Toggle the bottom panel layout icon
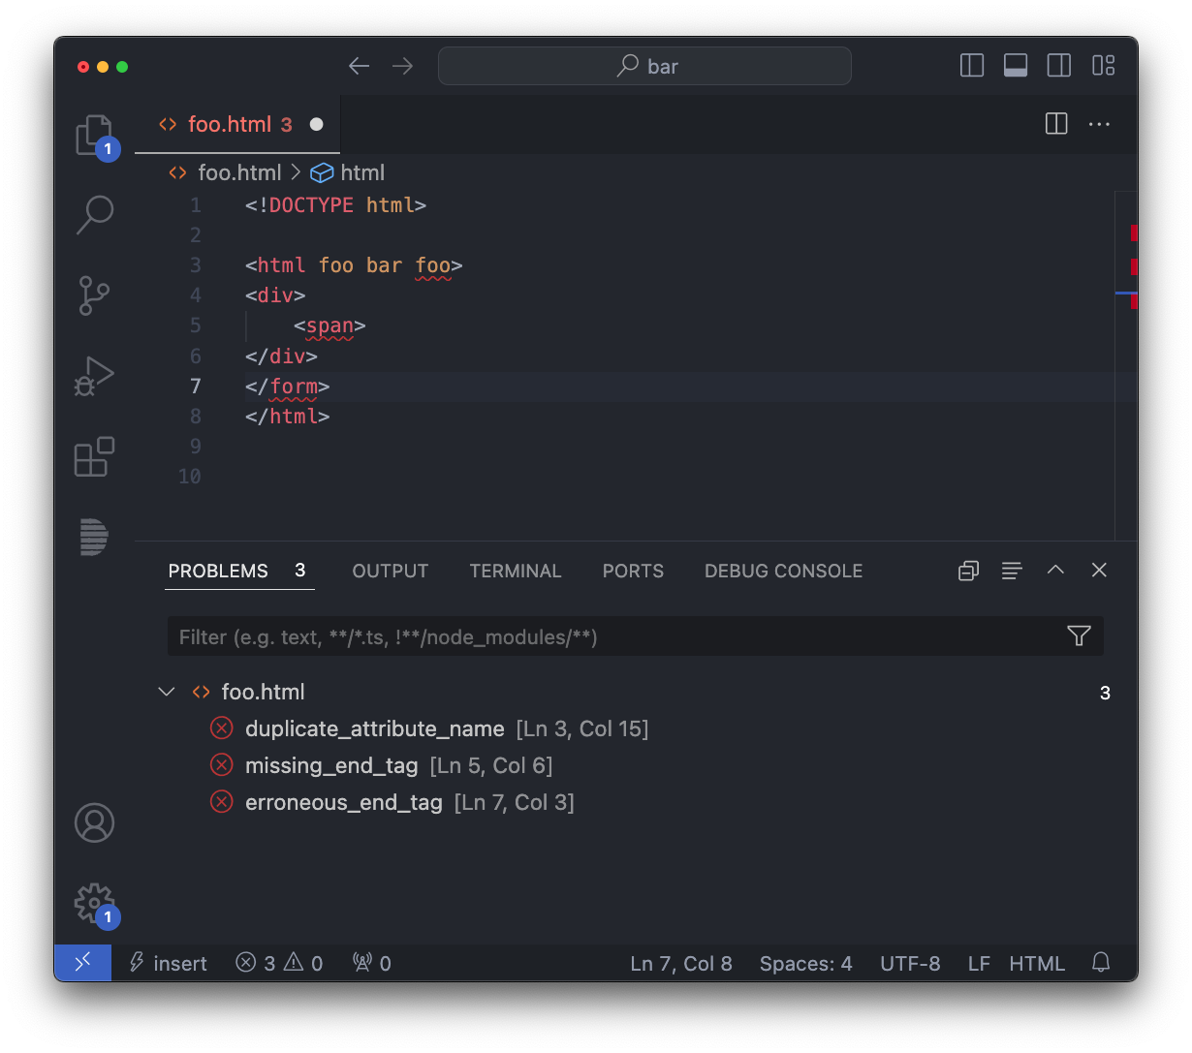Screen dimensions: 1192x1053 [1016, 65]
